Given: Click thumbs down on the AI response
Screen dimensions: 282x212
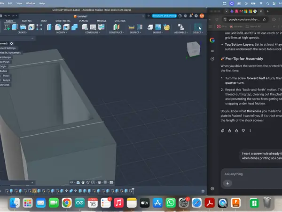Looking at the screenshot, I should click(x=243, y=130).
